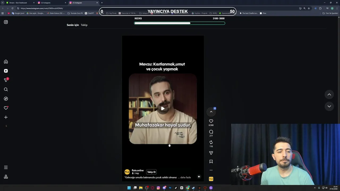Select the Senin için tab
The height and width of the screenshot is (191, 340).
[73, 25]
